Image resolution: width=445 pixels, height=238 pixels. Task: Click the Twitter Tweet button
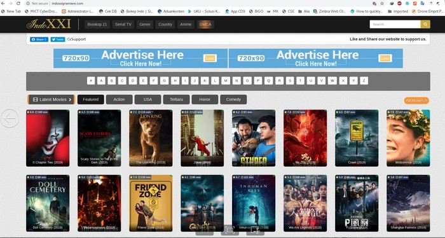click(x=58, y=39)
